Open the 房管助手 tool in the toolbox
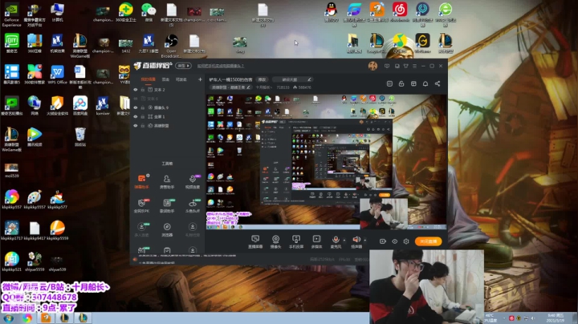The height and width of the screenshot is (324, 578). (x=167, y=181)
